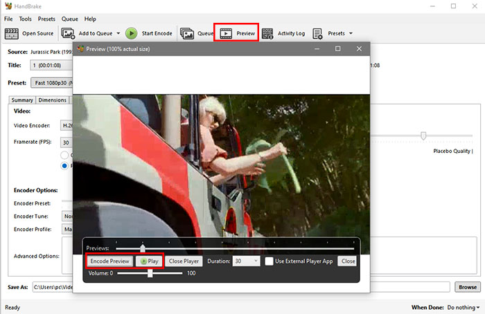
Task: Expand the Add to Queue dropdown arrow
Action: (x=118, y=33)
